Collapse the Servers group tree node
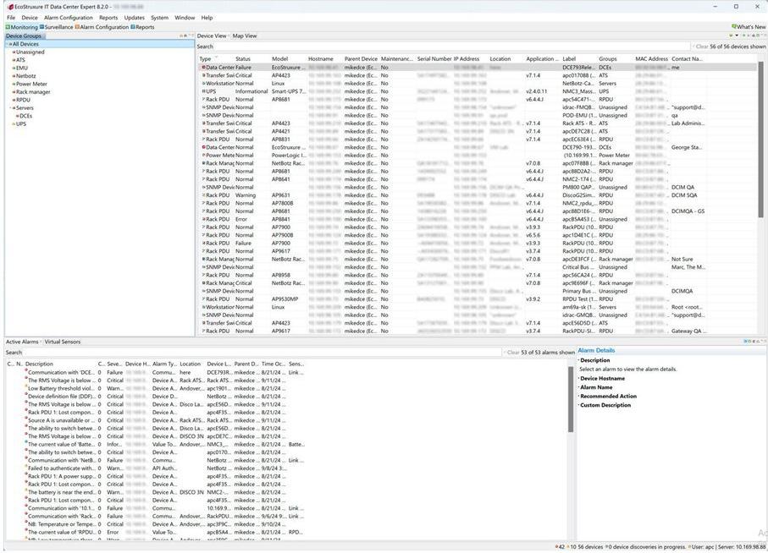768x553 pixels. click(x=12, y=108)
